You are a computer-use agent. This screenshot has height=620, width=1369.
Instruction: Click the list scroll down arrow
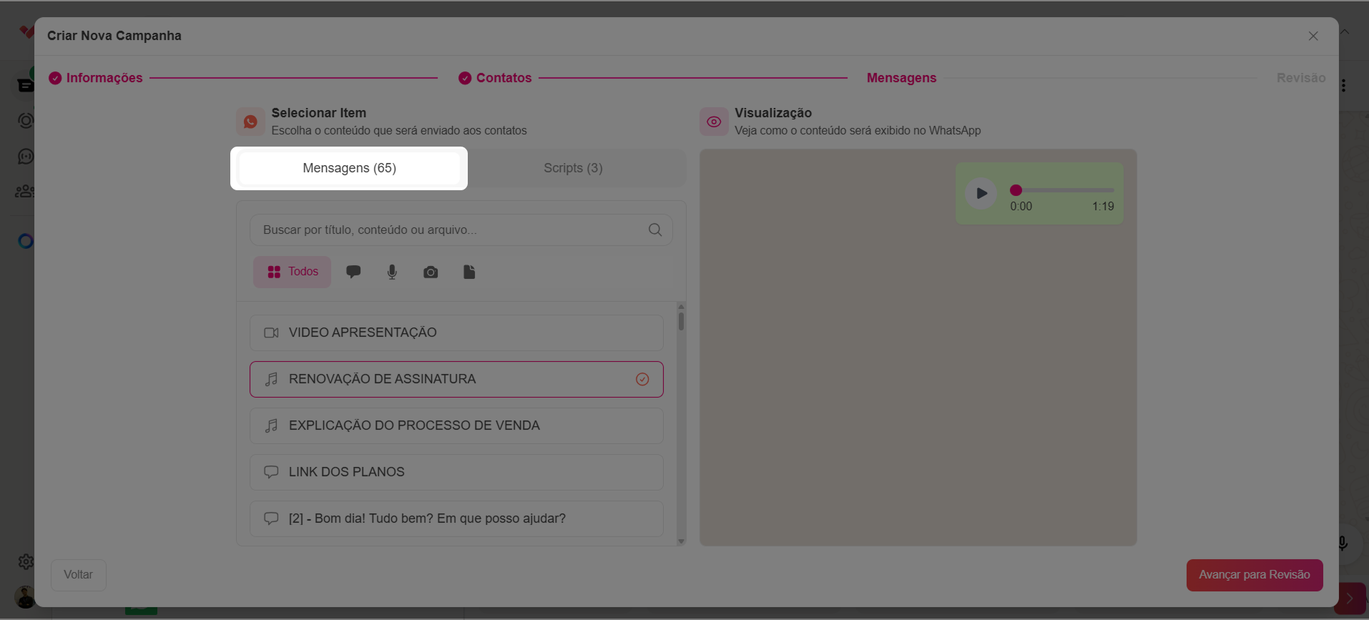[x=681, y=541]
